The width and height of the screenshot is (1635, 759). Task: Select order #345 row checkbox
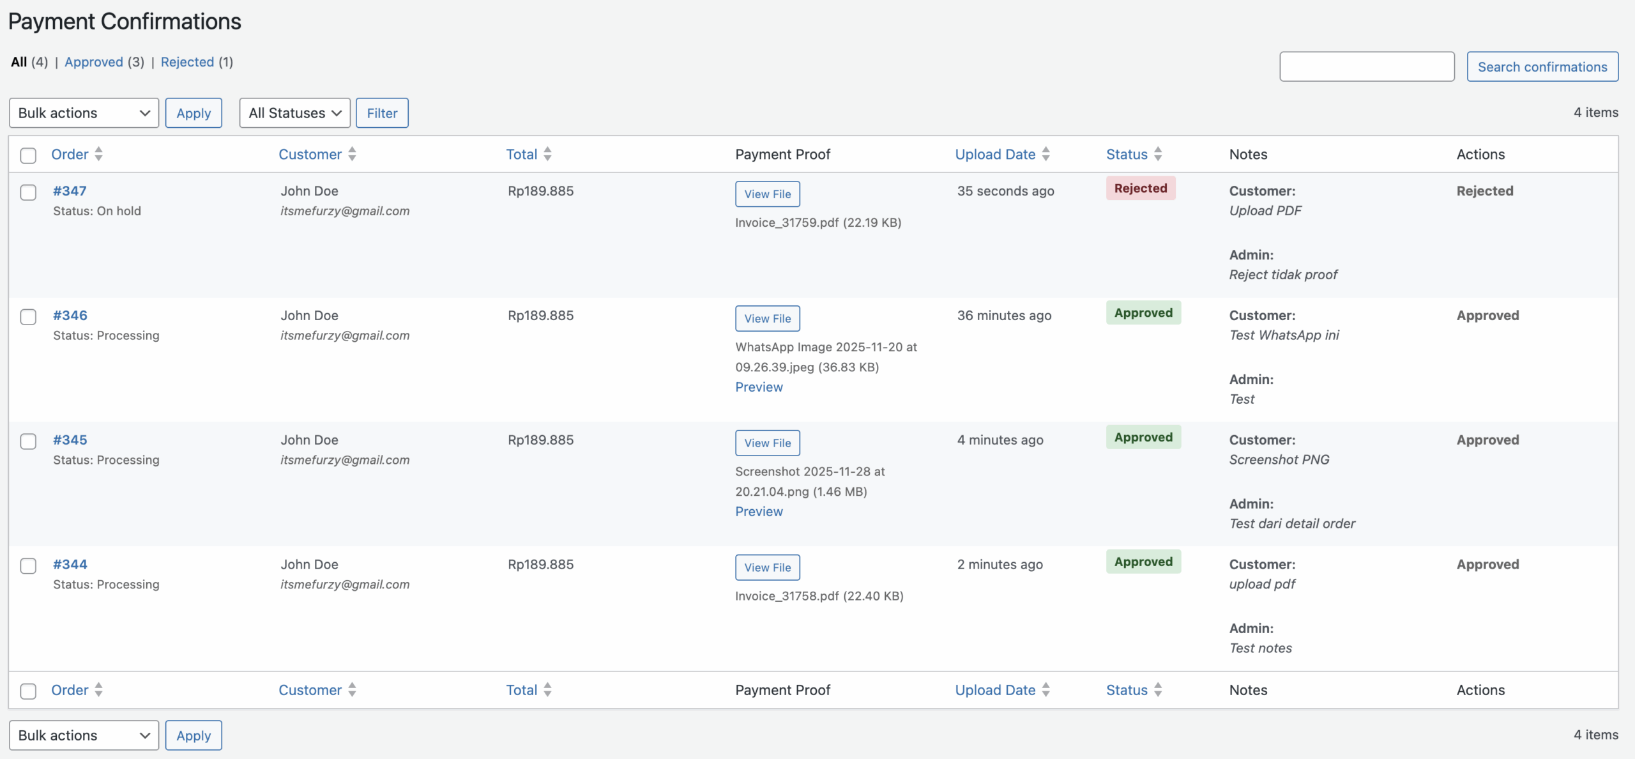click(x=28, y=441)
